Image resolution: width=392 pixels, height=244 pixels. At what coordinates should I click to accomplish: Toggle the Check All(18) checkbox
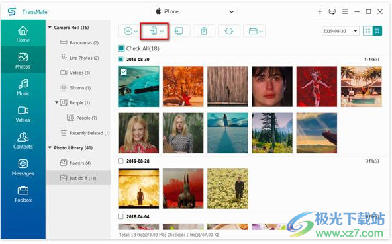(x=121, y=48)
